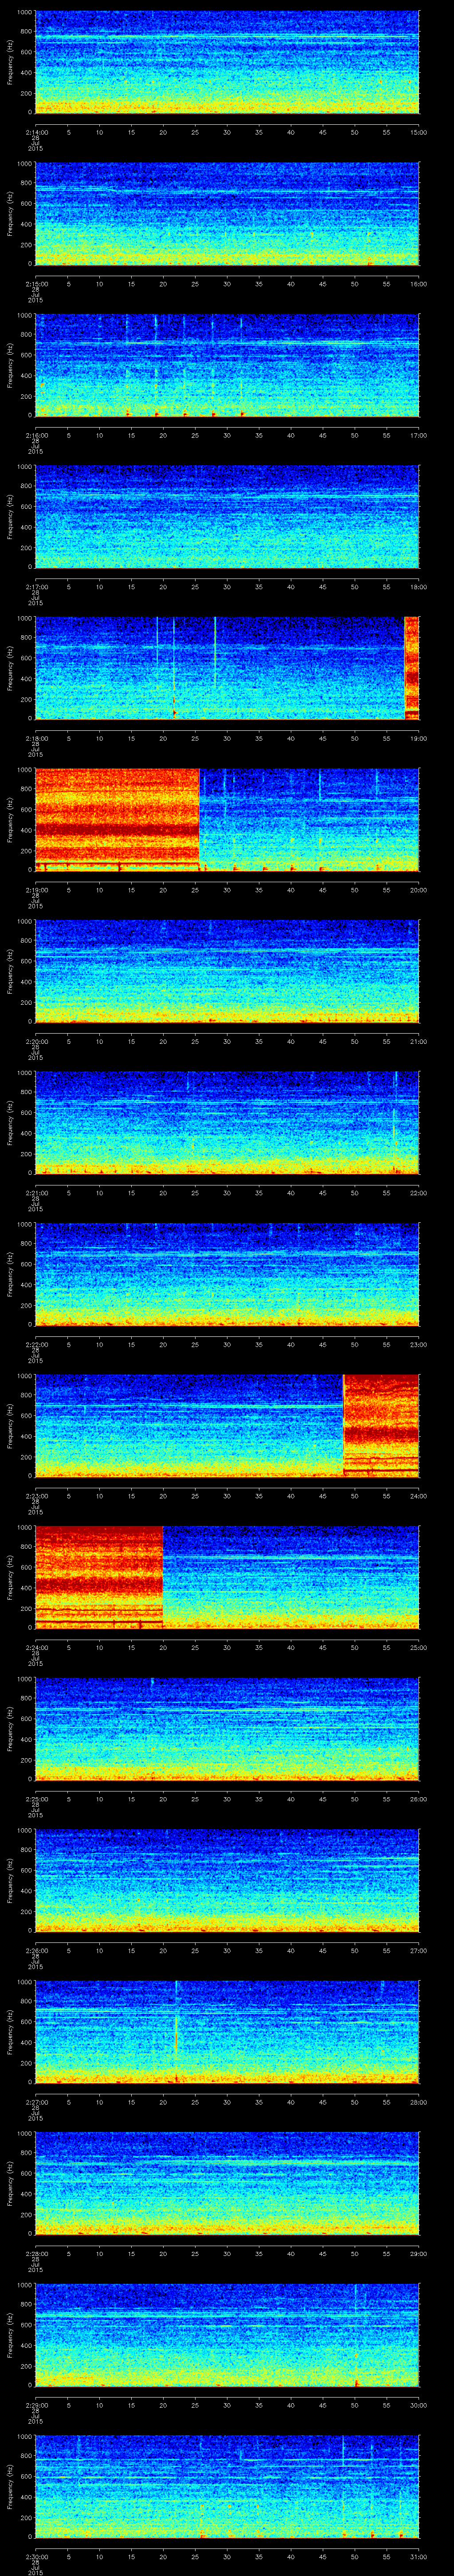Click the 15:00 end time label

click(x=418, y=132)
